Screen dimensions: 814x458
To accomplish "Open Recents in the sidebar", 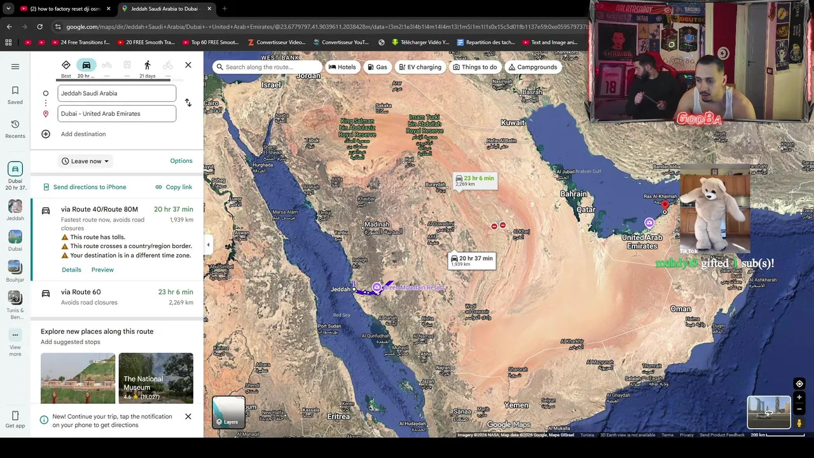I will (15, 128).
